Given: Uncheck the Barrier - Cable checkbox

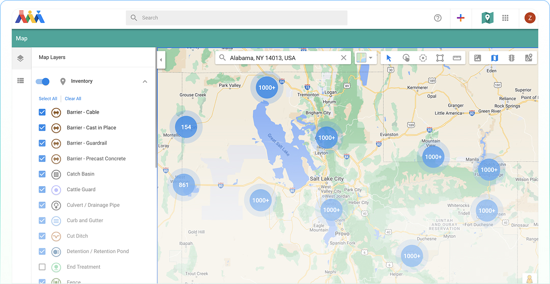Looking at the screenshot, I should click(42, 112).
